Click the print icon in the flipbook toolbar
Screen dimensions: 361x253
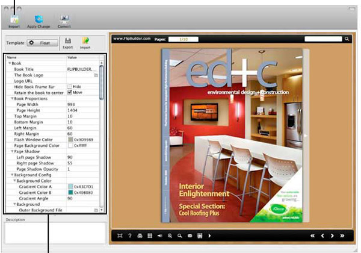[x=140, y=236]
